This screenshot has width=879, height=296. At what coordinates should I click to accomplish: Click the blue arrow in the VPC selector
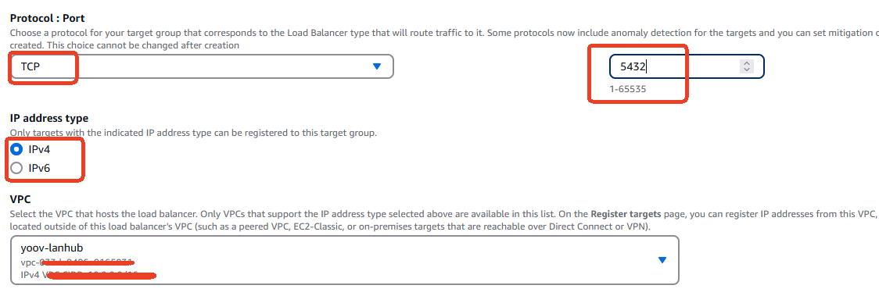pyautogui.click(x=662, y=260)
